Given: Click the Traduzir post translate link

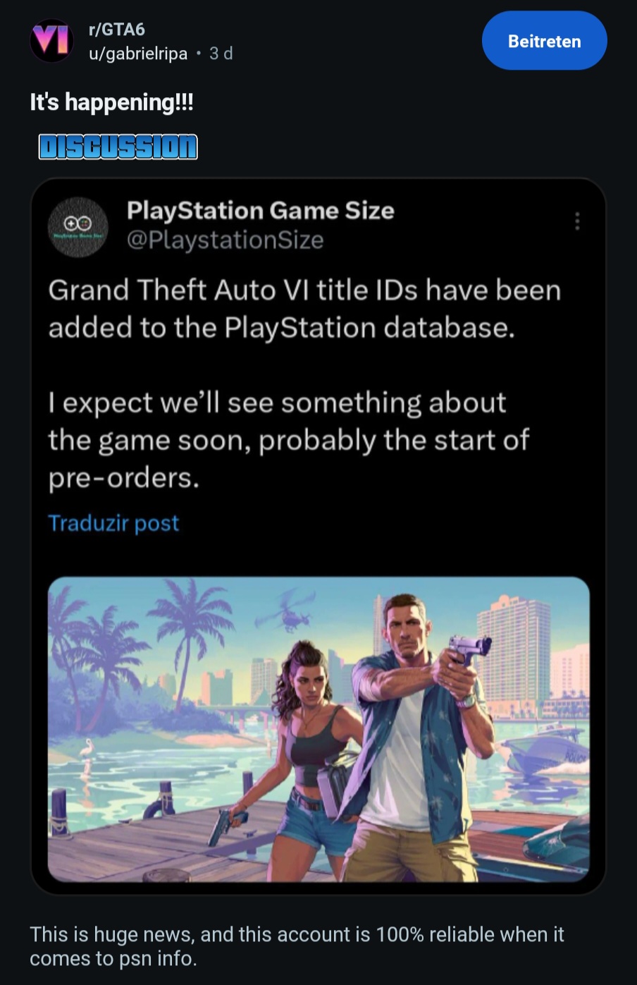Looking at the screenshot, I should click(x=113, y=523).
